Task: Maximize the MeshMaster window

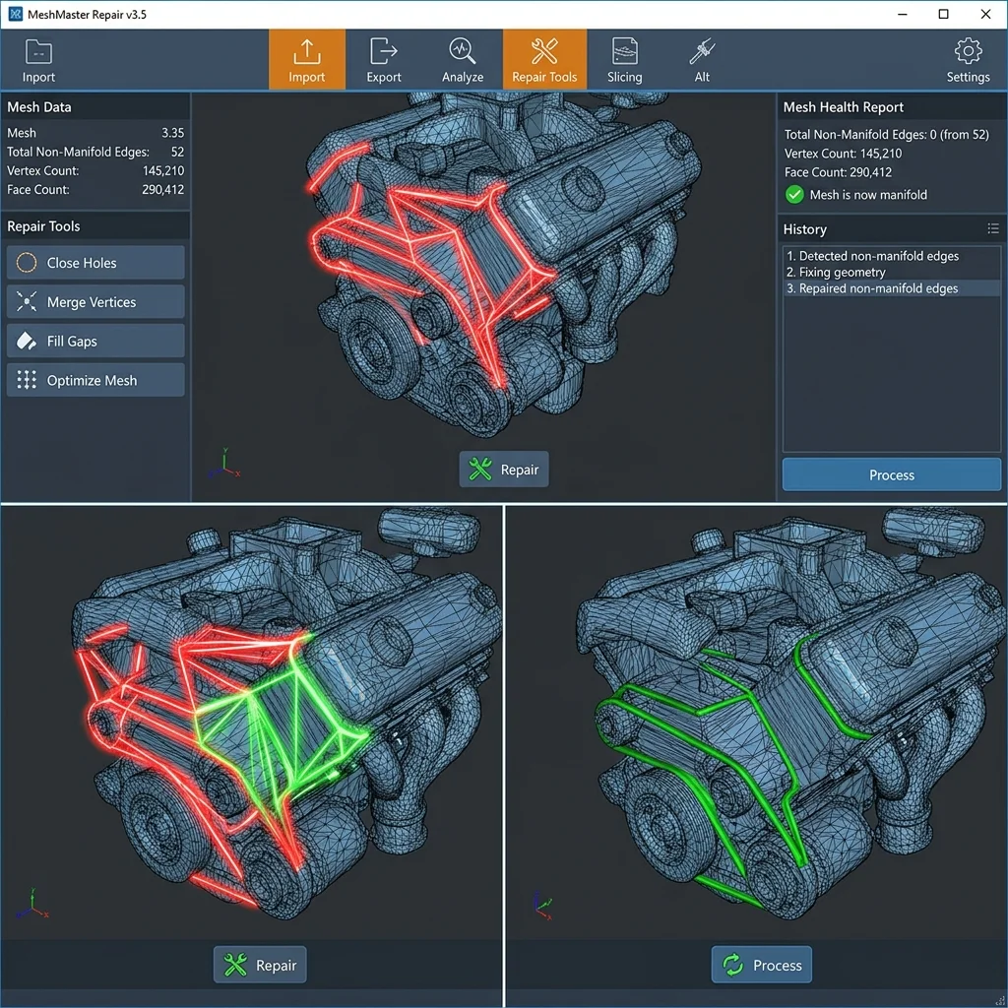Action: point(943,14)
